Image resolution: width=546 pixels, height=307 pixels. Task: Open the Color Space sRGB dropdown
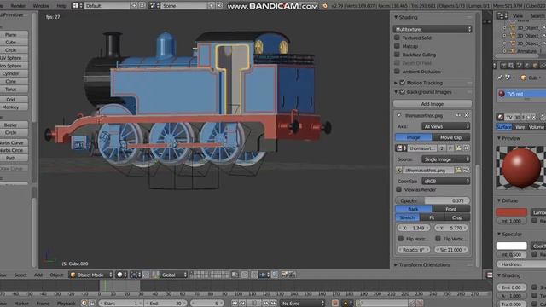[446, 182]
